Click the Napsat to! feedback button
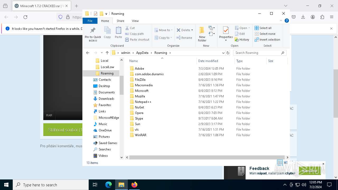 (x=310, y=171)
